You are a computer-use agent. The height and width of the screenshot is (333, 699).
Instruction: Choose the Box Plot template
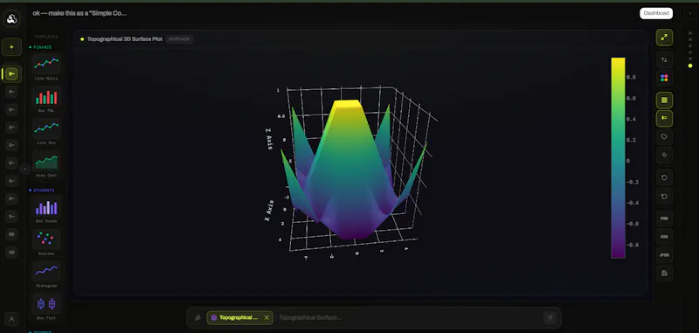[46, 307]
